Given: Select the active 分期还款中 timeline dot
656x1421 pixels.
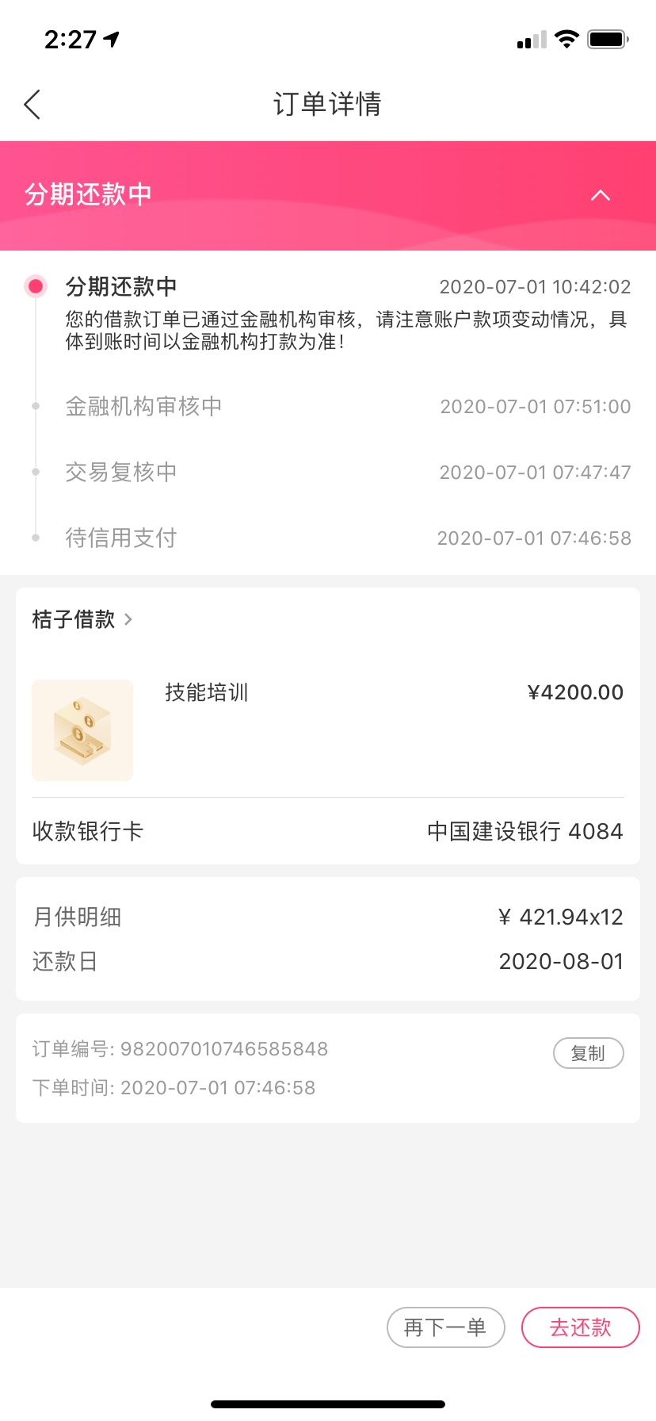Looking at the screenshot, I should 35,286.
